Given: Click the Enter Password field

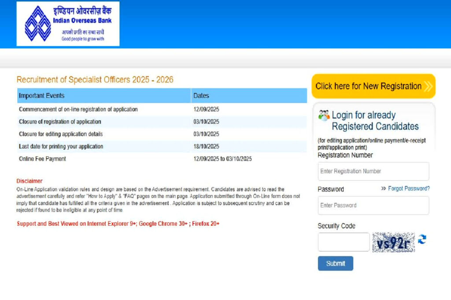Looking at the screenshot, I should [x=373, y=205].
